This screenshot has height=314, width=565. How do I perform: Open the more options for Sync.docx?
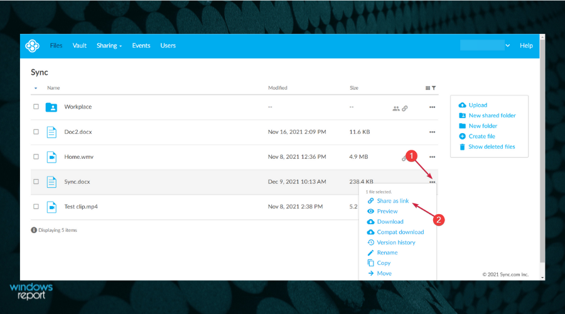(x=432, y=182)
